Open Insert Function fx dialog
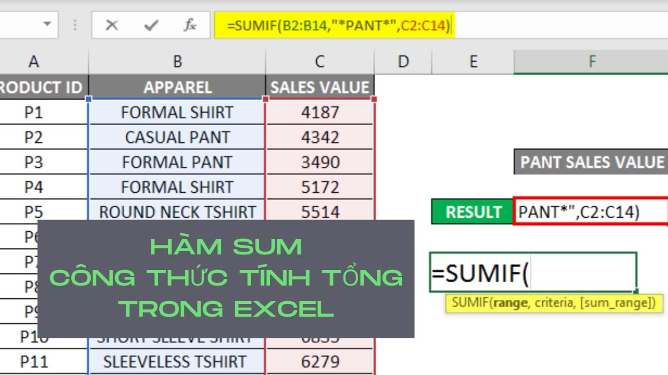Viewport: 668px width, 375px height. [190, 25]
